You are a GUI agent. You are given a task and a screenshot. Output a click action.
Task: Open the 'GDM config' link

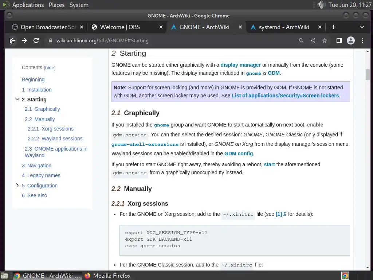(x=239, y=153)
